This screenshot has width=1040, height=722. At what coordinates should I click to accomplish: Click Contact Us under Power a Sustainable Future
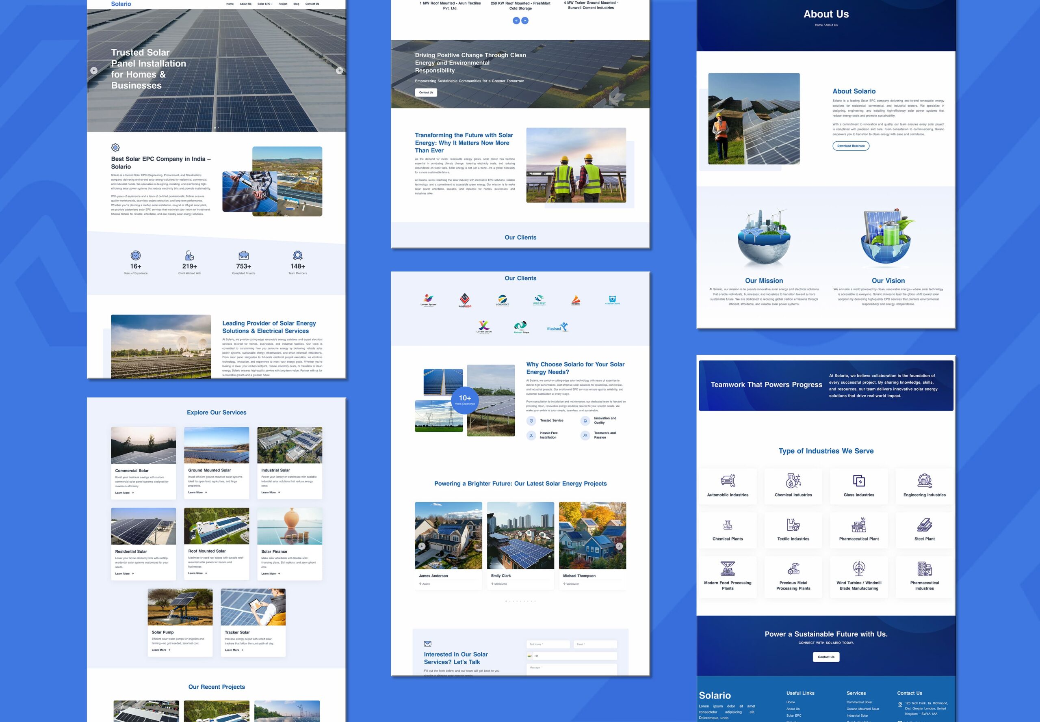tap(826, 657)
